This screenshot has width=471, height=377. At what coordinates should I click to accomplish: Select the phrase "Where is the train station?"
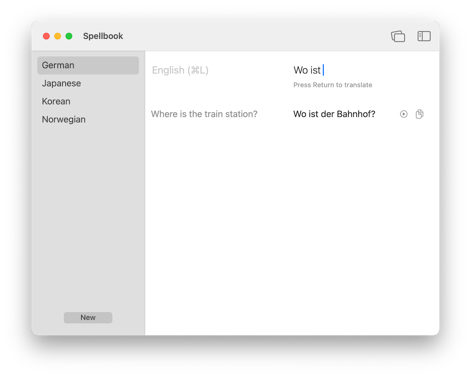click(x=204, y=114)
